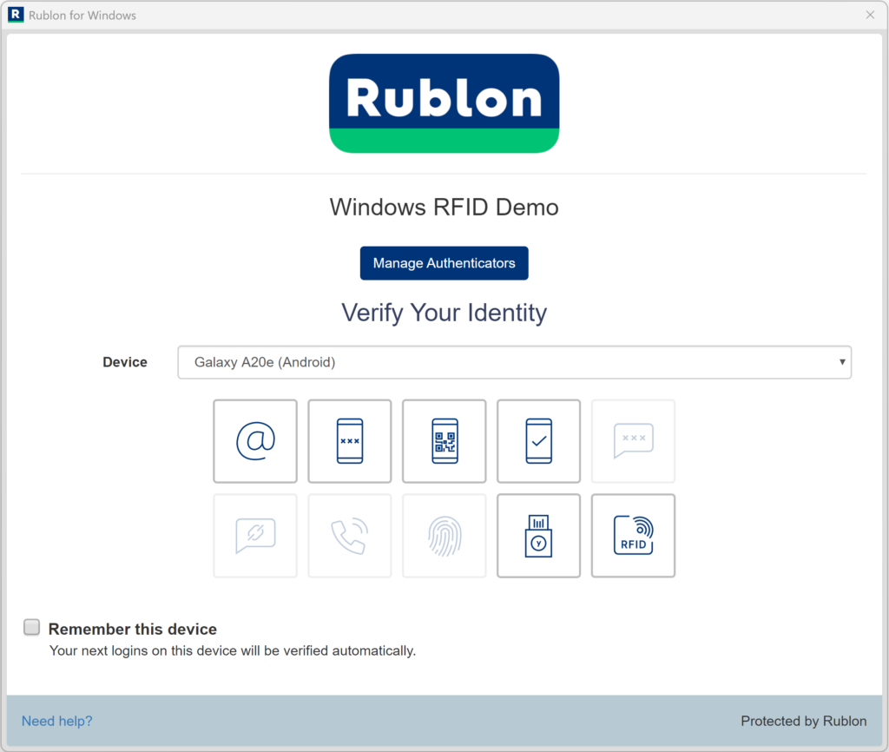This screenshot has width=889, height=752.
Task: Open the Device selection dropdown
Action: click(x=514, y=362)
